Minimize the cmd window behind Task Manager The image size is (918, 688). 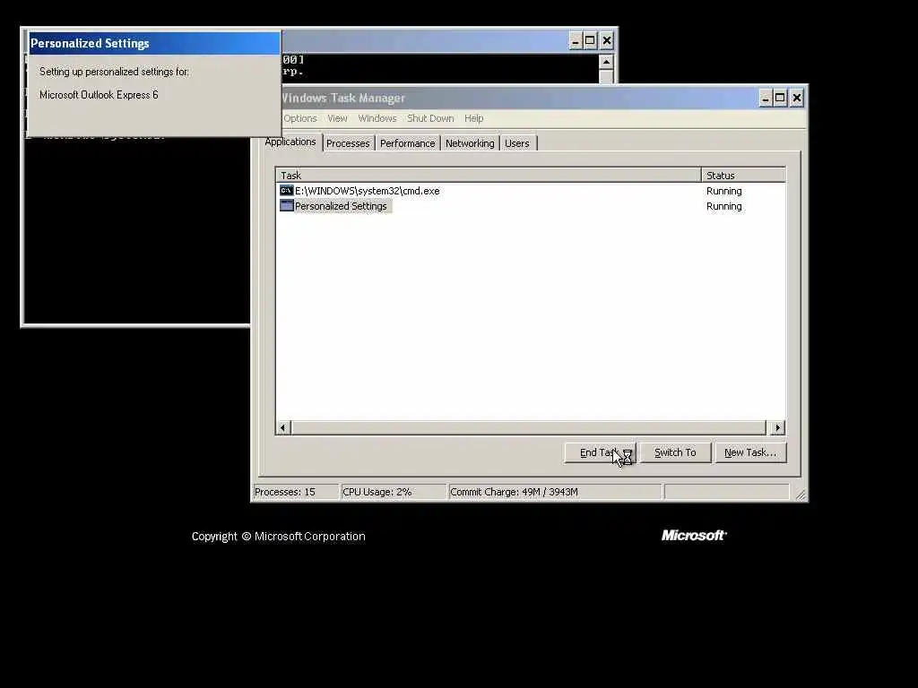click(576, 40)
